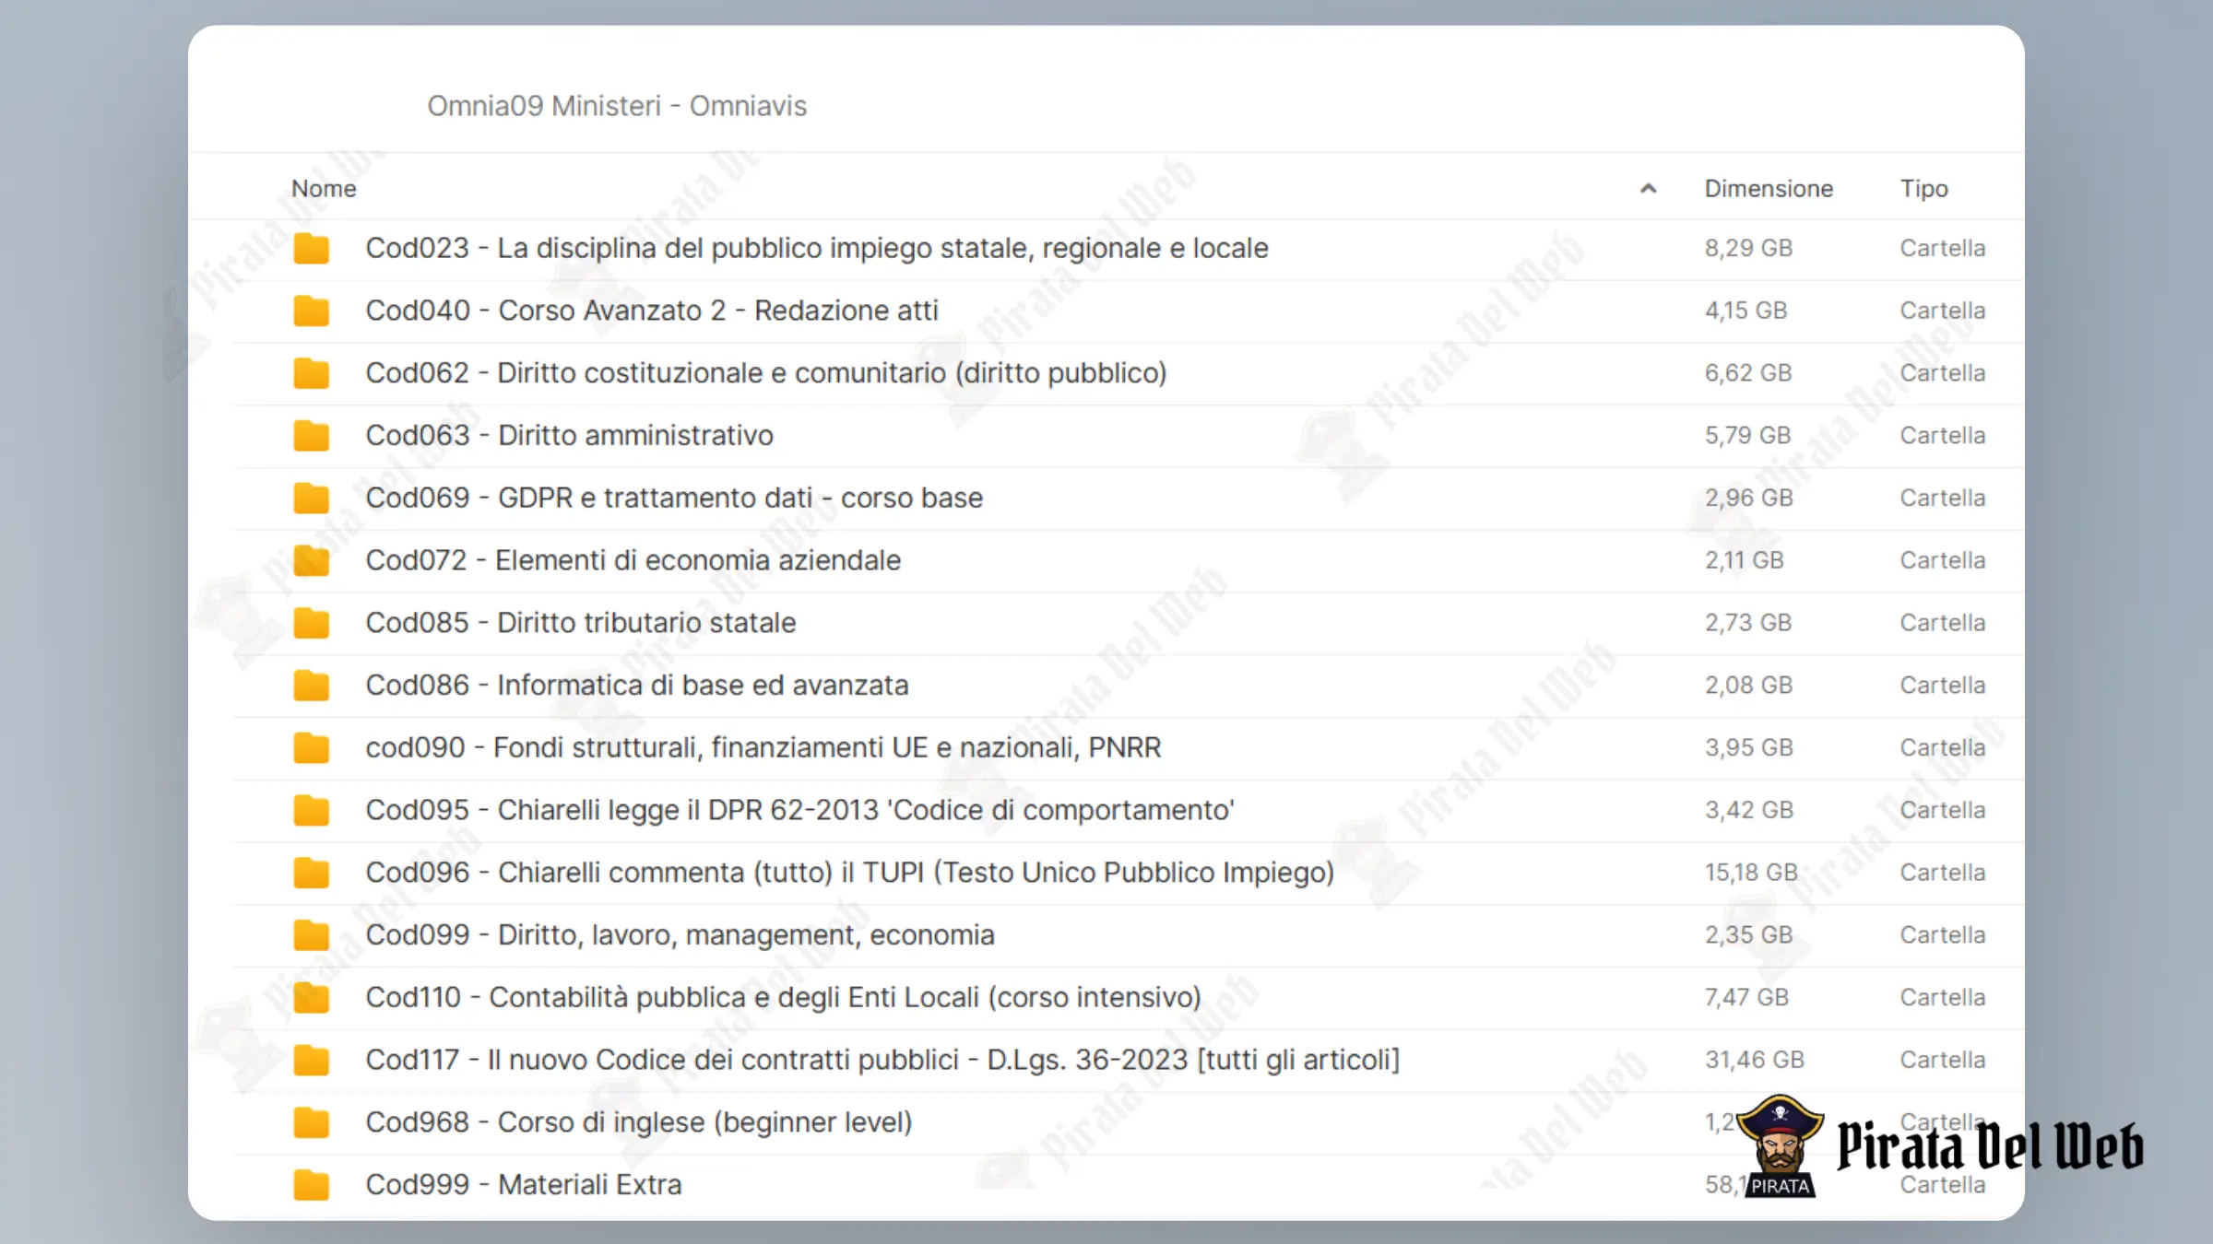The height and width of the screenshot is (1244, 2213).
Task: Click Cartella type in the Cod096 row
Action: tap(1942, 873)
